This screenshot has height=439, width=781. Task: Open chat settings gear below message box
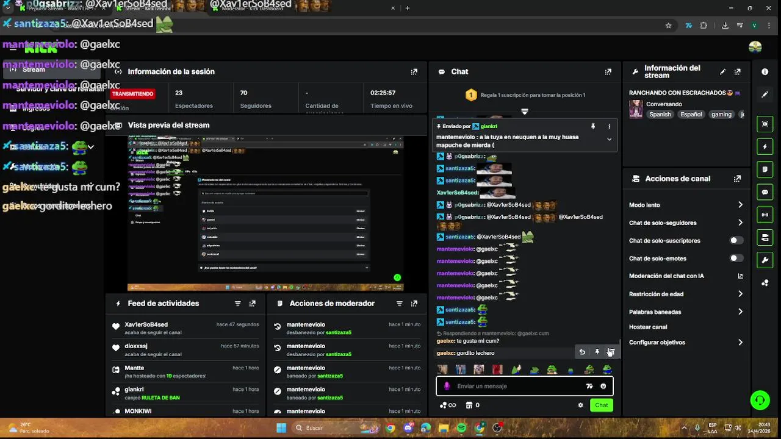tap(581, 405)
